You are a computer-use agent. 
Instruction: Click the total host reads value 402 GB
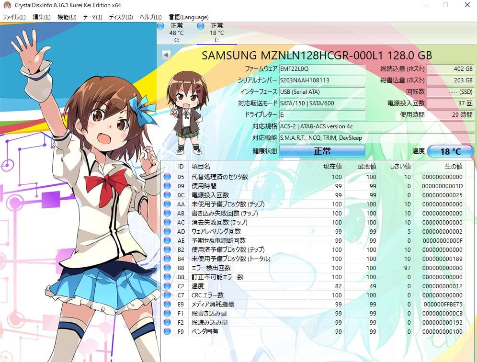451,69
